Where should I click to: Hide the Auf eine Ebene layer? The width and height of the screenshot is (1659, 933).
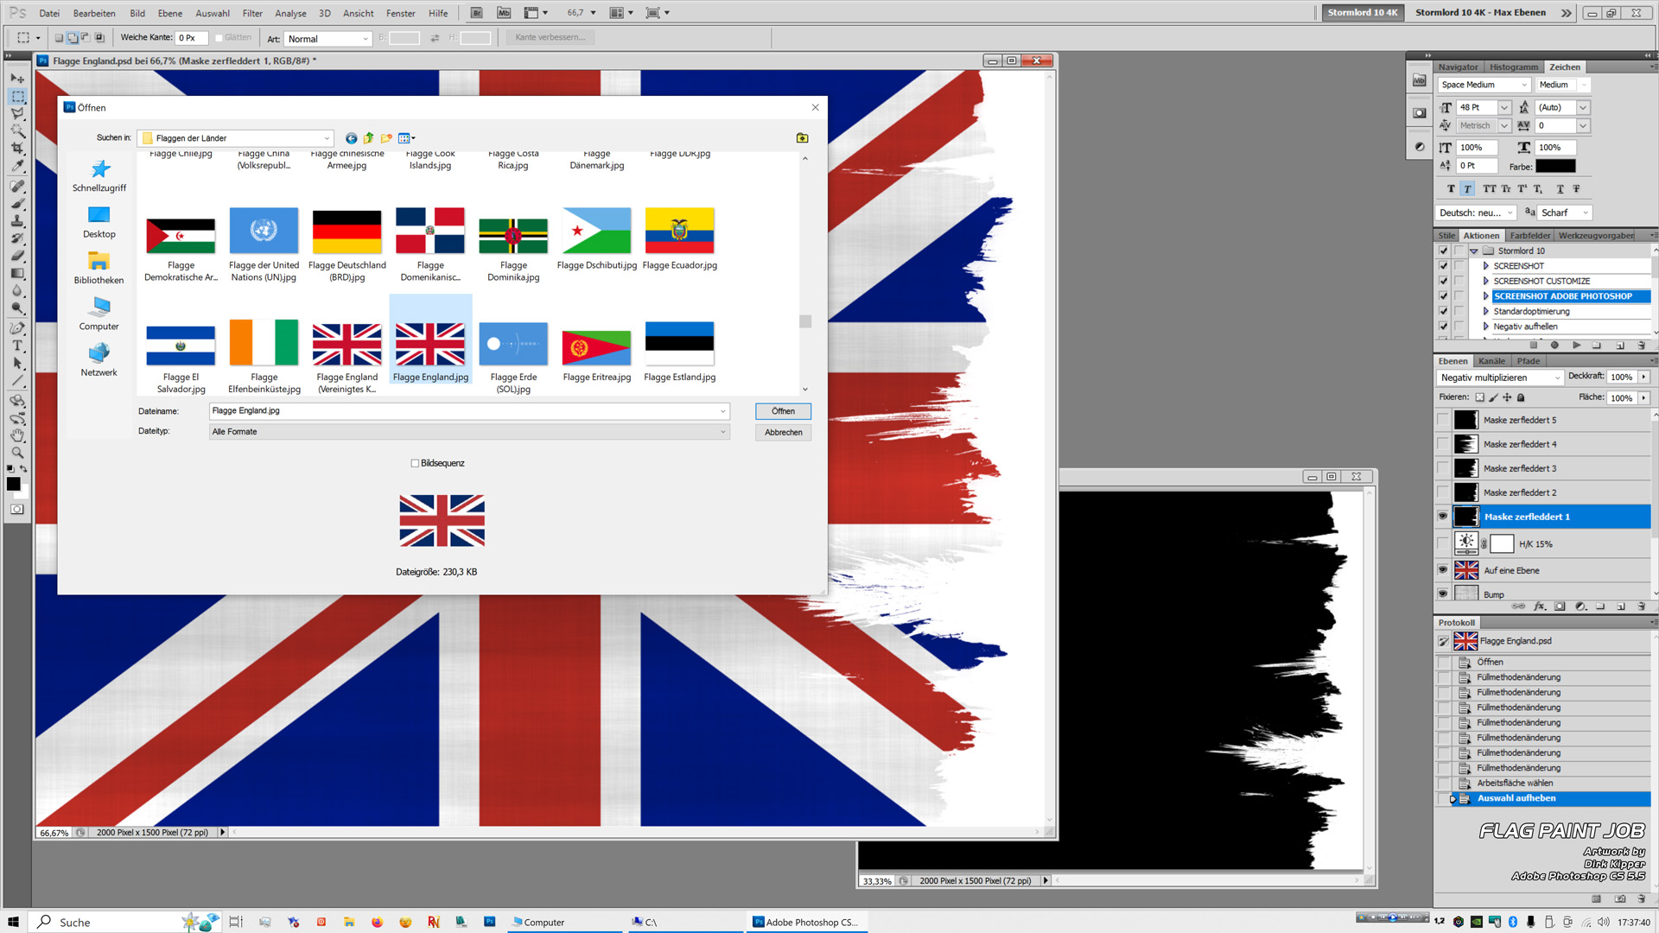(x=1442, y=570)
